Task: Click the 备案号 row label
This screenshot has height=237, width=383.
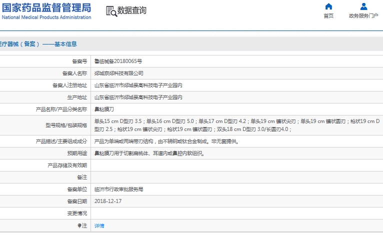Action: 79,61
